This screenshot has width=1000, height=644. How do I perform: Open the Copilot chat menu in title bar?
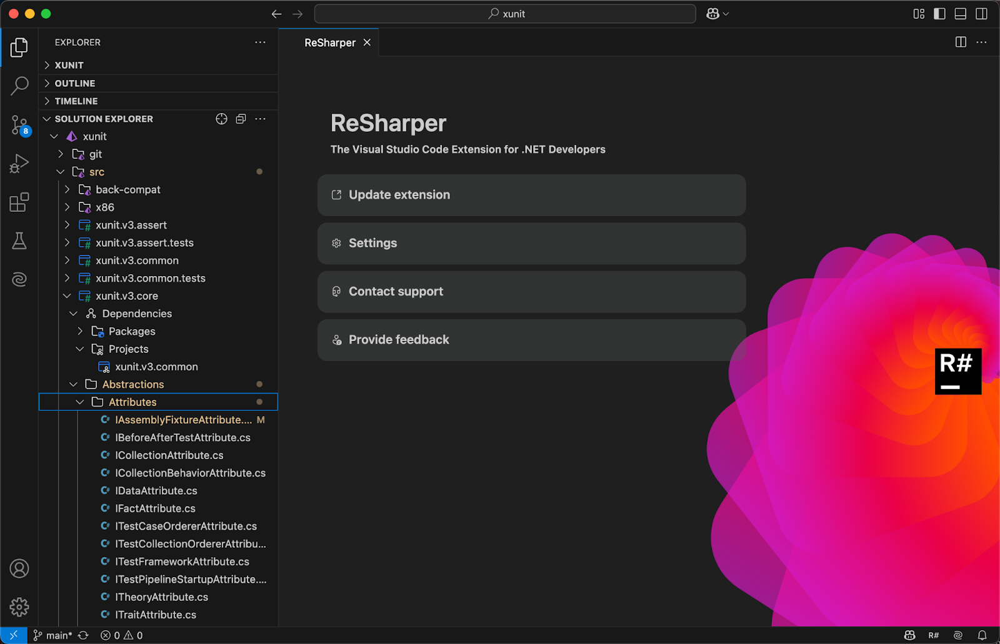[717, 14]
